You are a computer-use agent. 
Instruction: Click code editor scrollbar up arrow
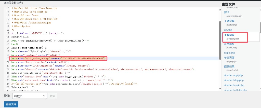(x=220, y=10)
